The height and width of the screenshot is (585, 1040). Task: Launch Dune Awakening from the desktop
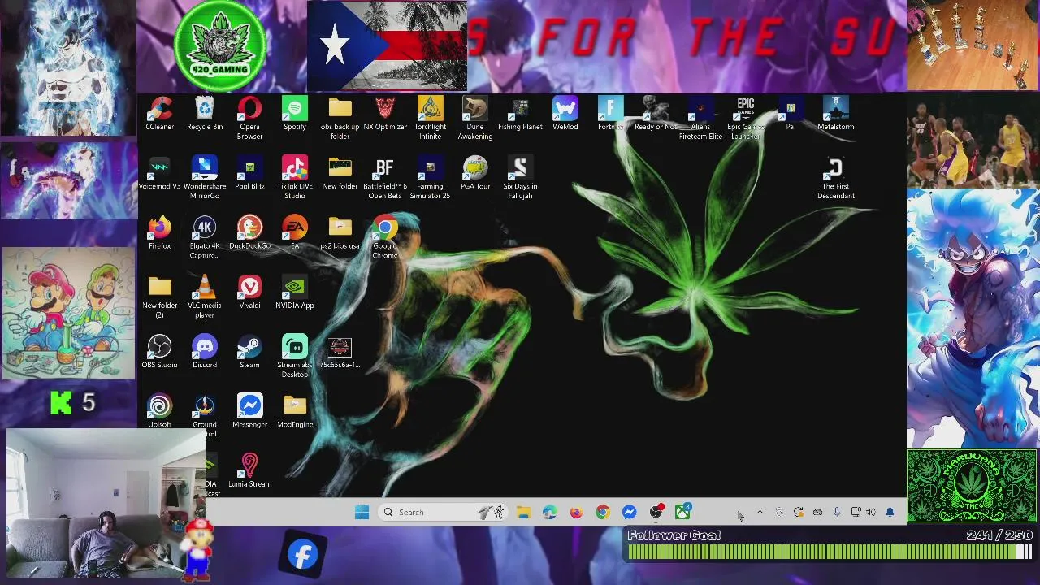coord(475,118)
